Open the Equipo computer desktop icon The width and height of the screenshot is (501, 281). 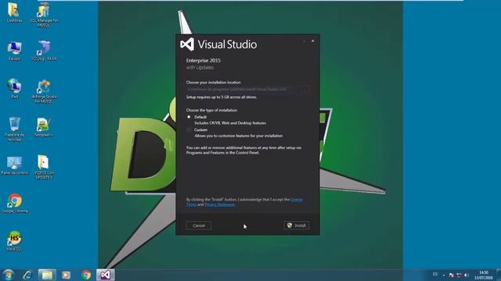(x=14, y=51)
